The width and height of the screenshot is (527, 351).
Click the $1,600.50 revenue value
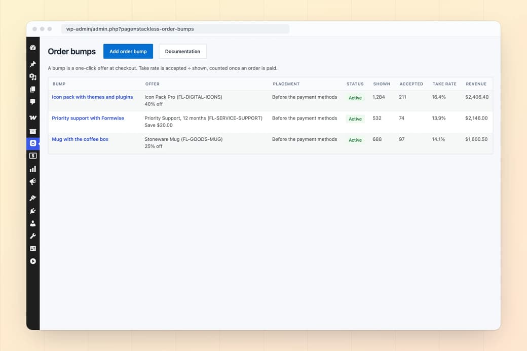(476, 139)
